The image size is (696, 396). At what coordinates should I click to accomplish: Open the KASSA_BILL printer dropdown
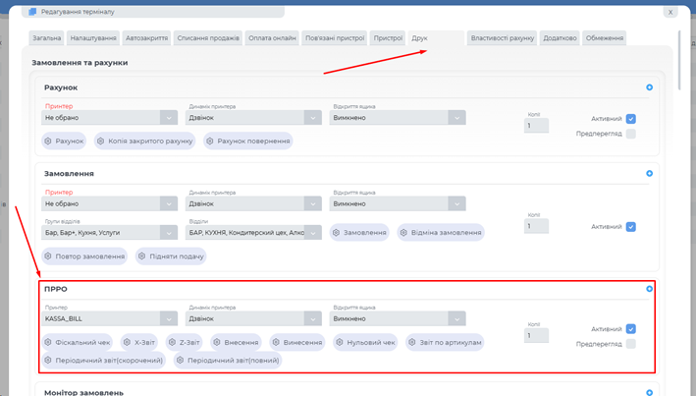(109, 318)
